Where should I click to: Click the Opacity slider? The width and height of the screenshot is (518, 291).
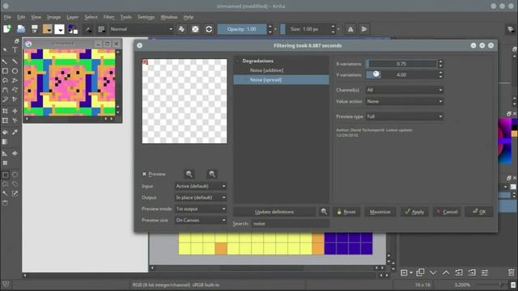[242, 29]
